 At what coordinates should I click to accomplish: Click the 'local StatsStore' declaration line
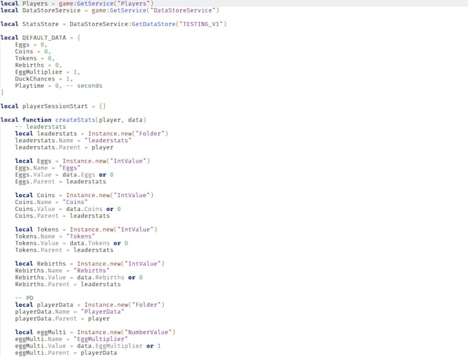[x=114, y=24]
